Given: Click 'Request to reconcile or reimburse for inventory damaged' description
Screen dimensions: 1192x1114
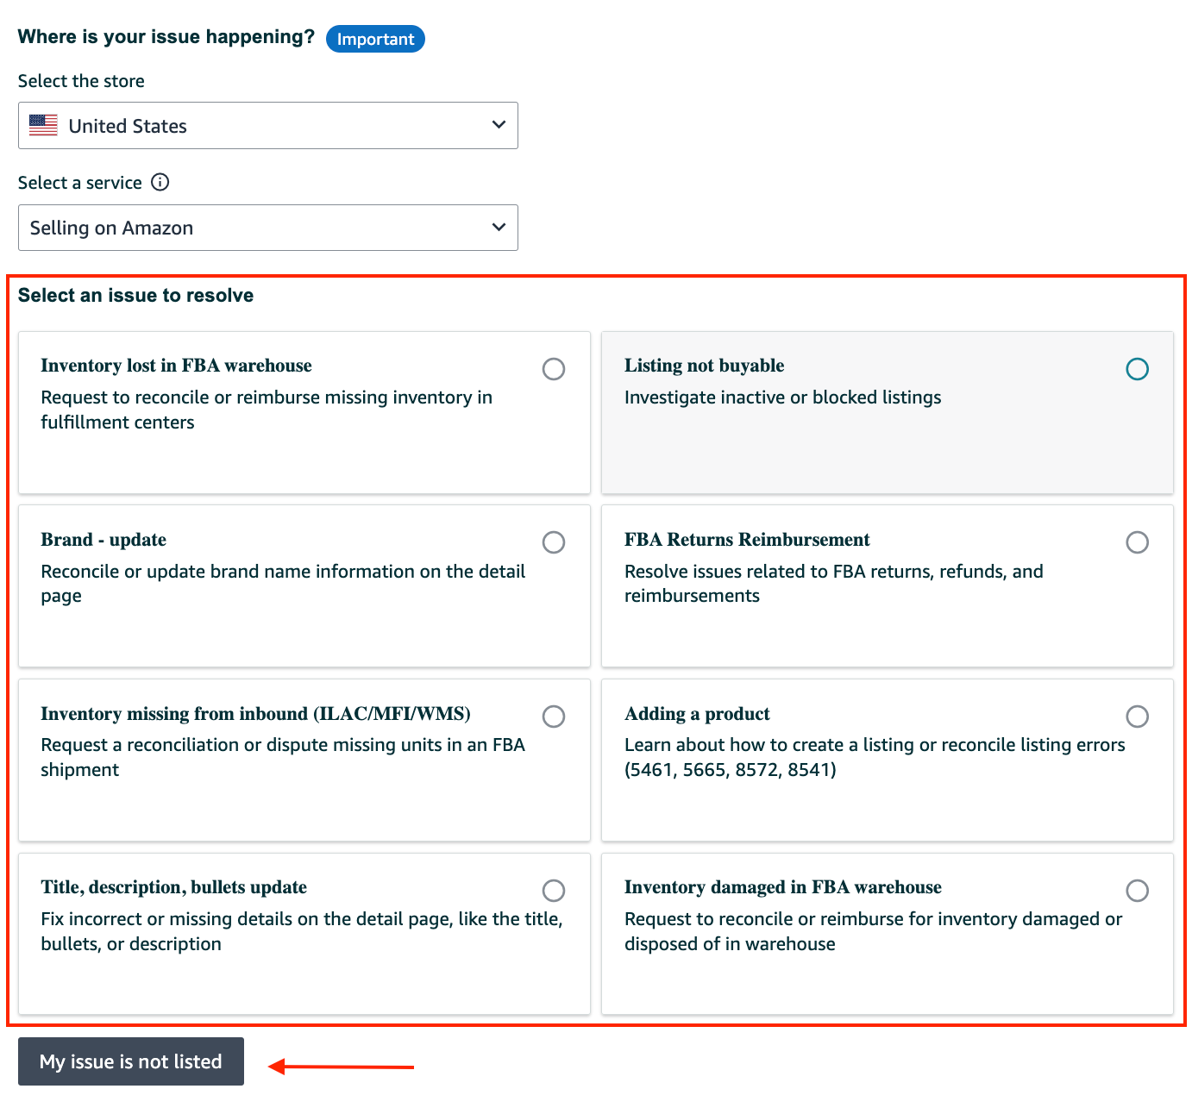Looking at the screenshot, I should 873,931.
